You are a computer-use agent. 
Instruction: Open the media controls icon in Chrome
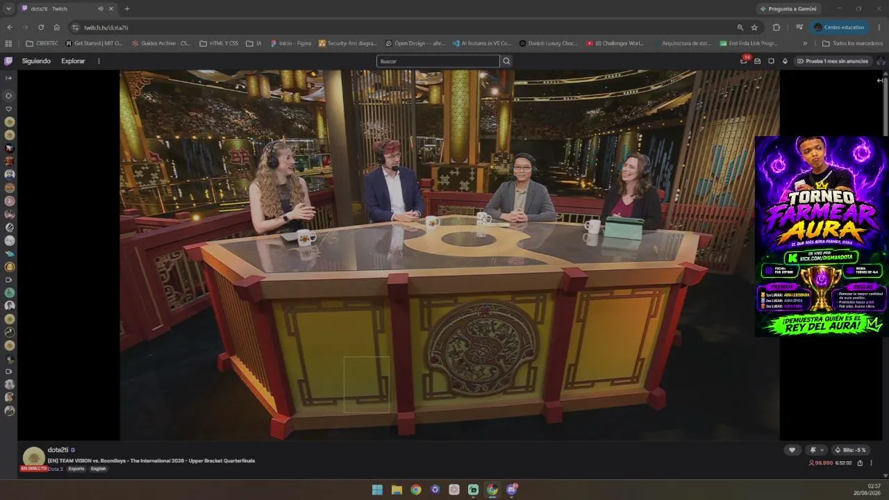click(x=799, y=27)
